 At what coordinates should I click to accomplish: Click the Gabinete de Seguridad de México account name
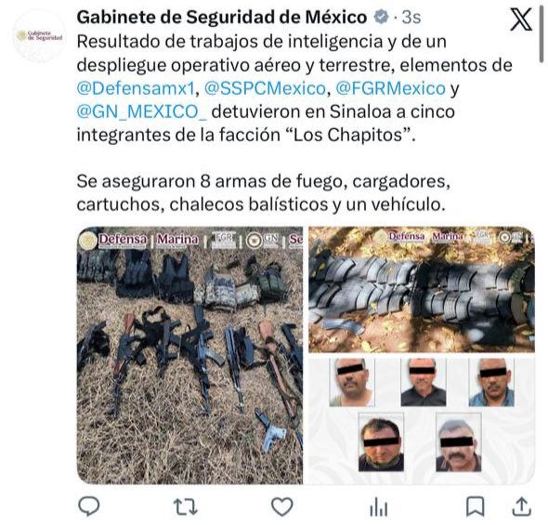click(222, 17)
